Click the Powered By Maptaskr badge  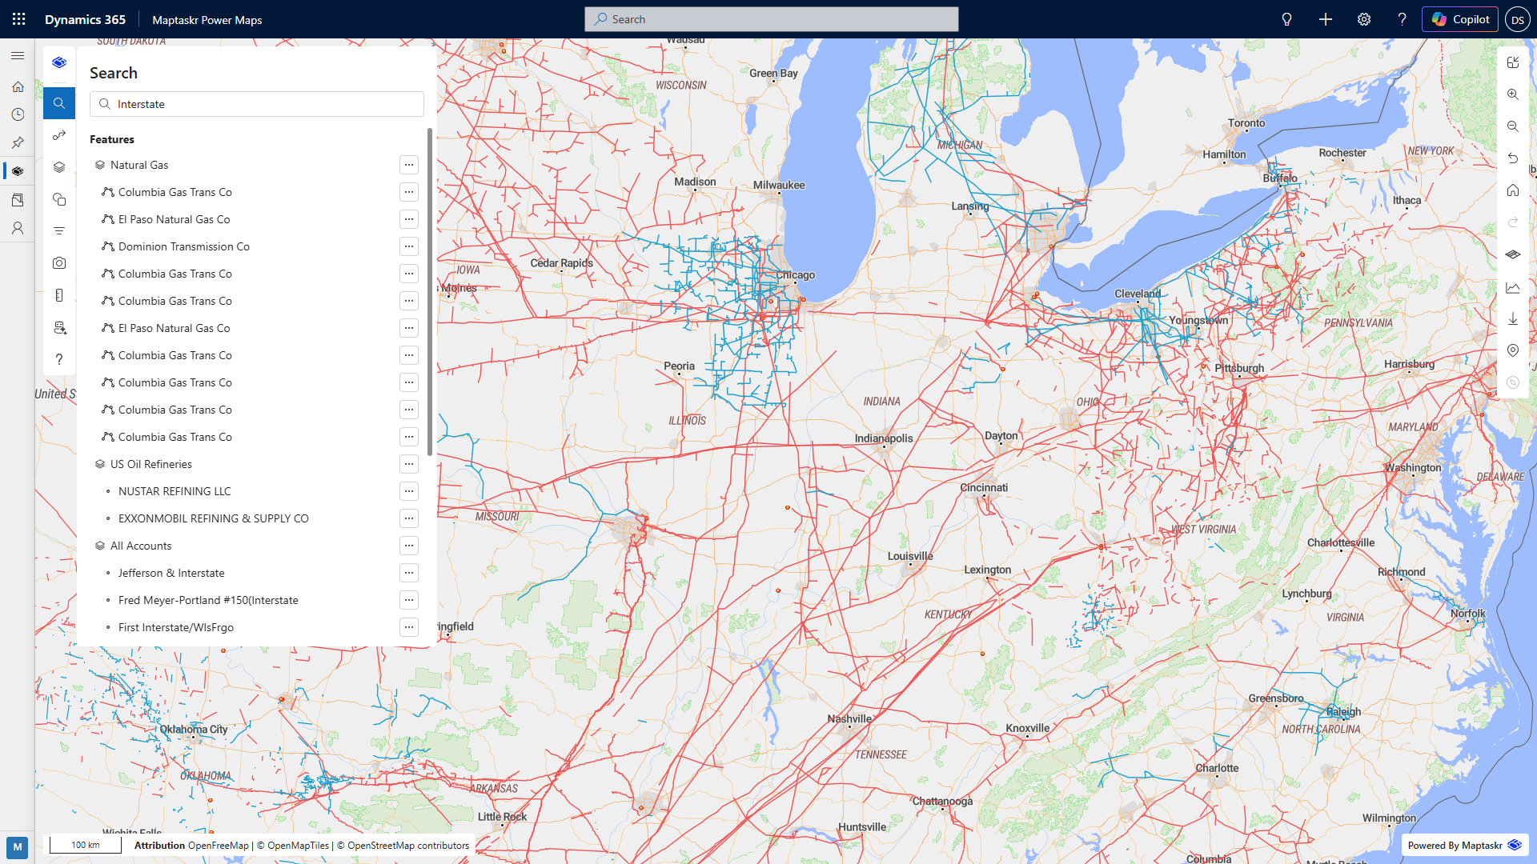[1465, 846]
